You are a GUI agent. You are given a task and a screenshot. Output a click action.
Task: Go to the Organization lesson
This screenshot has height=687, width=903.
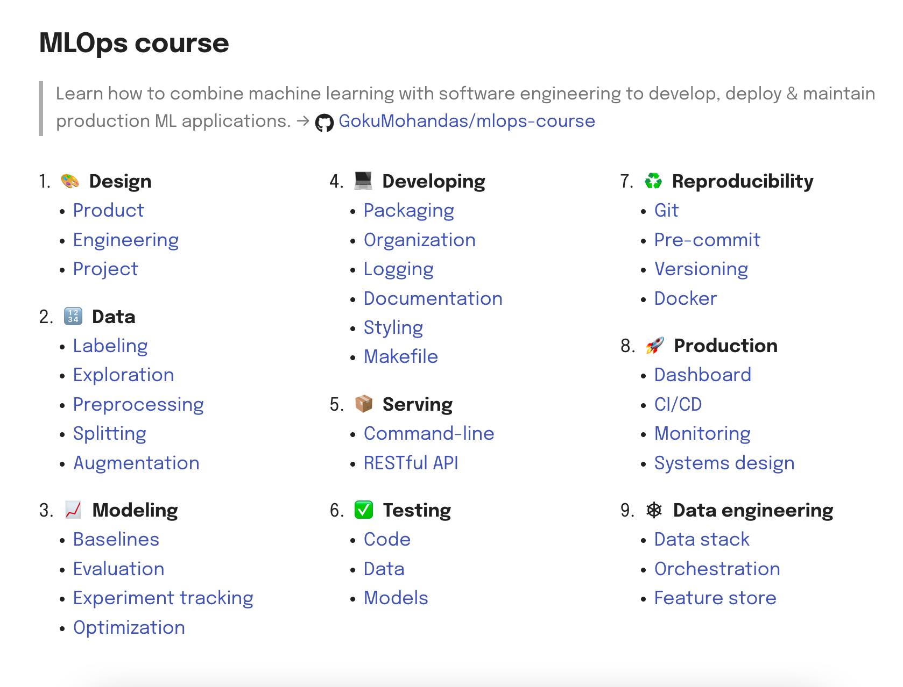point(420,240)
